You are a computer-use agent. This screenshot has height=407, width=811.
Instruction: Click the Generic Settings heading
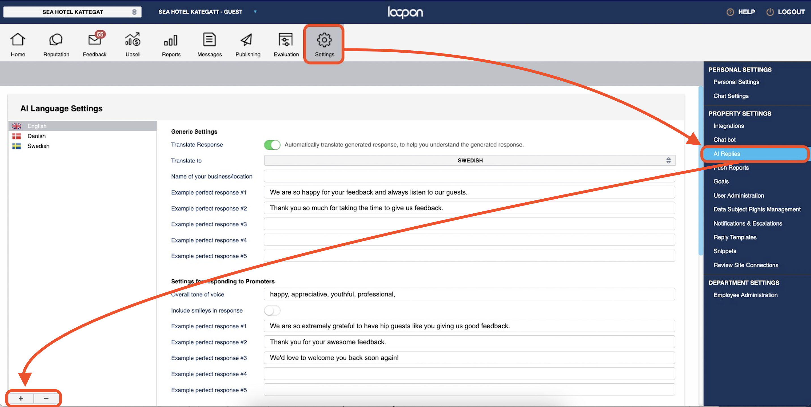pyautogui.click(x=194, y=132)
